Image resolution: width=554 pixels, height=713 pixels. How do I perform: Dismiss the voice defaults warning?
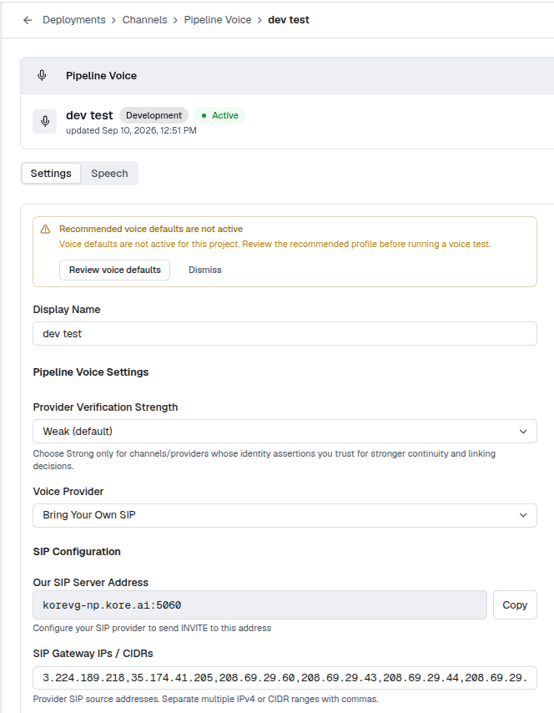[x=205, y=271]
